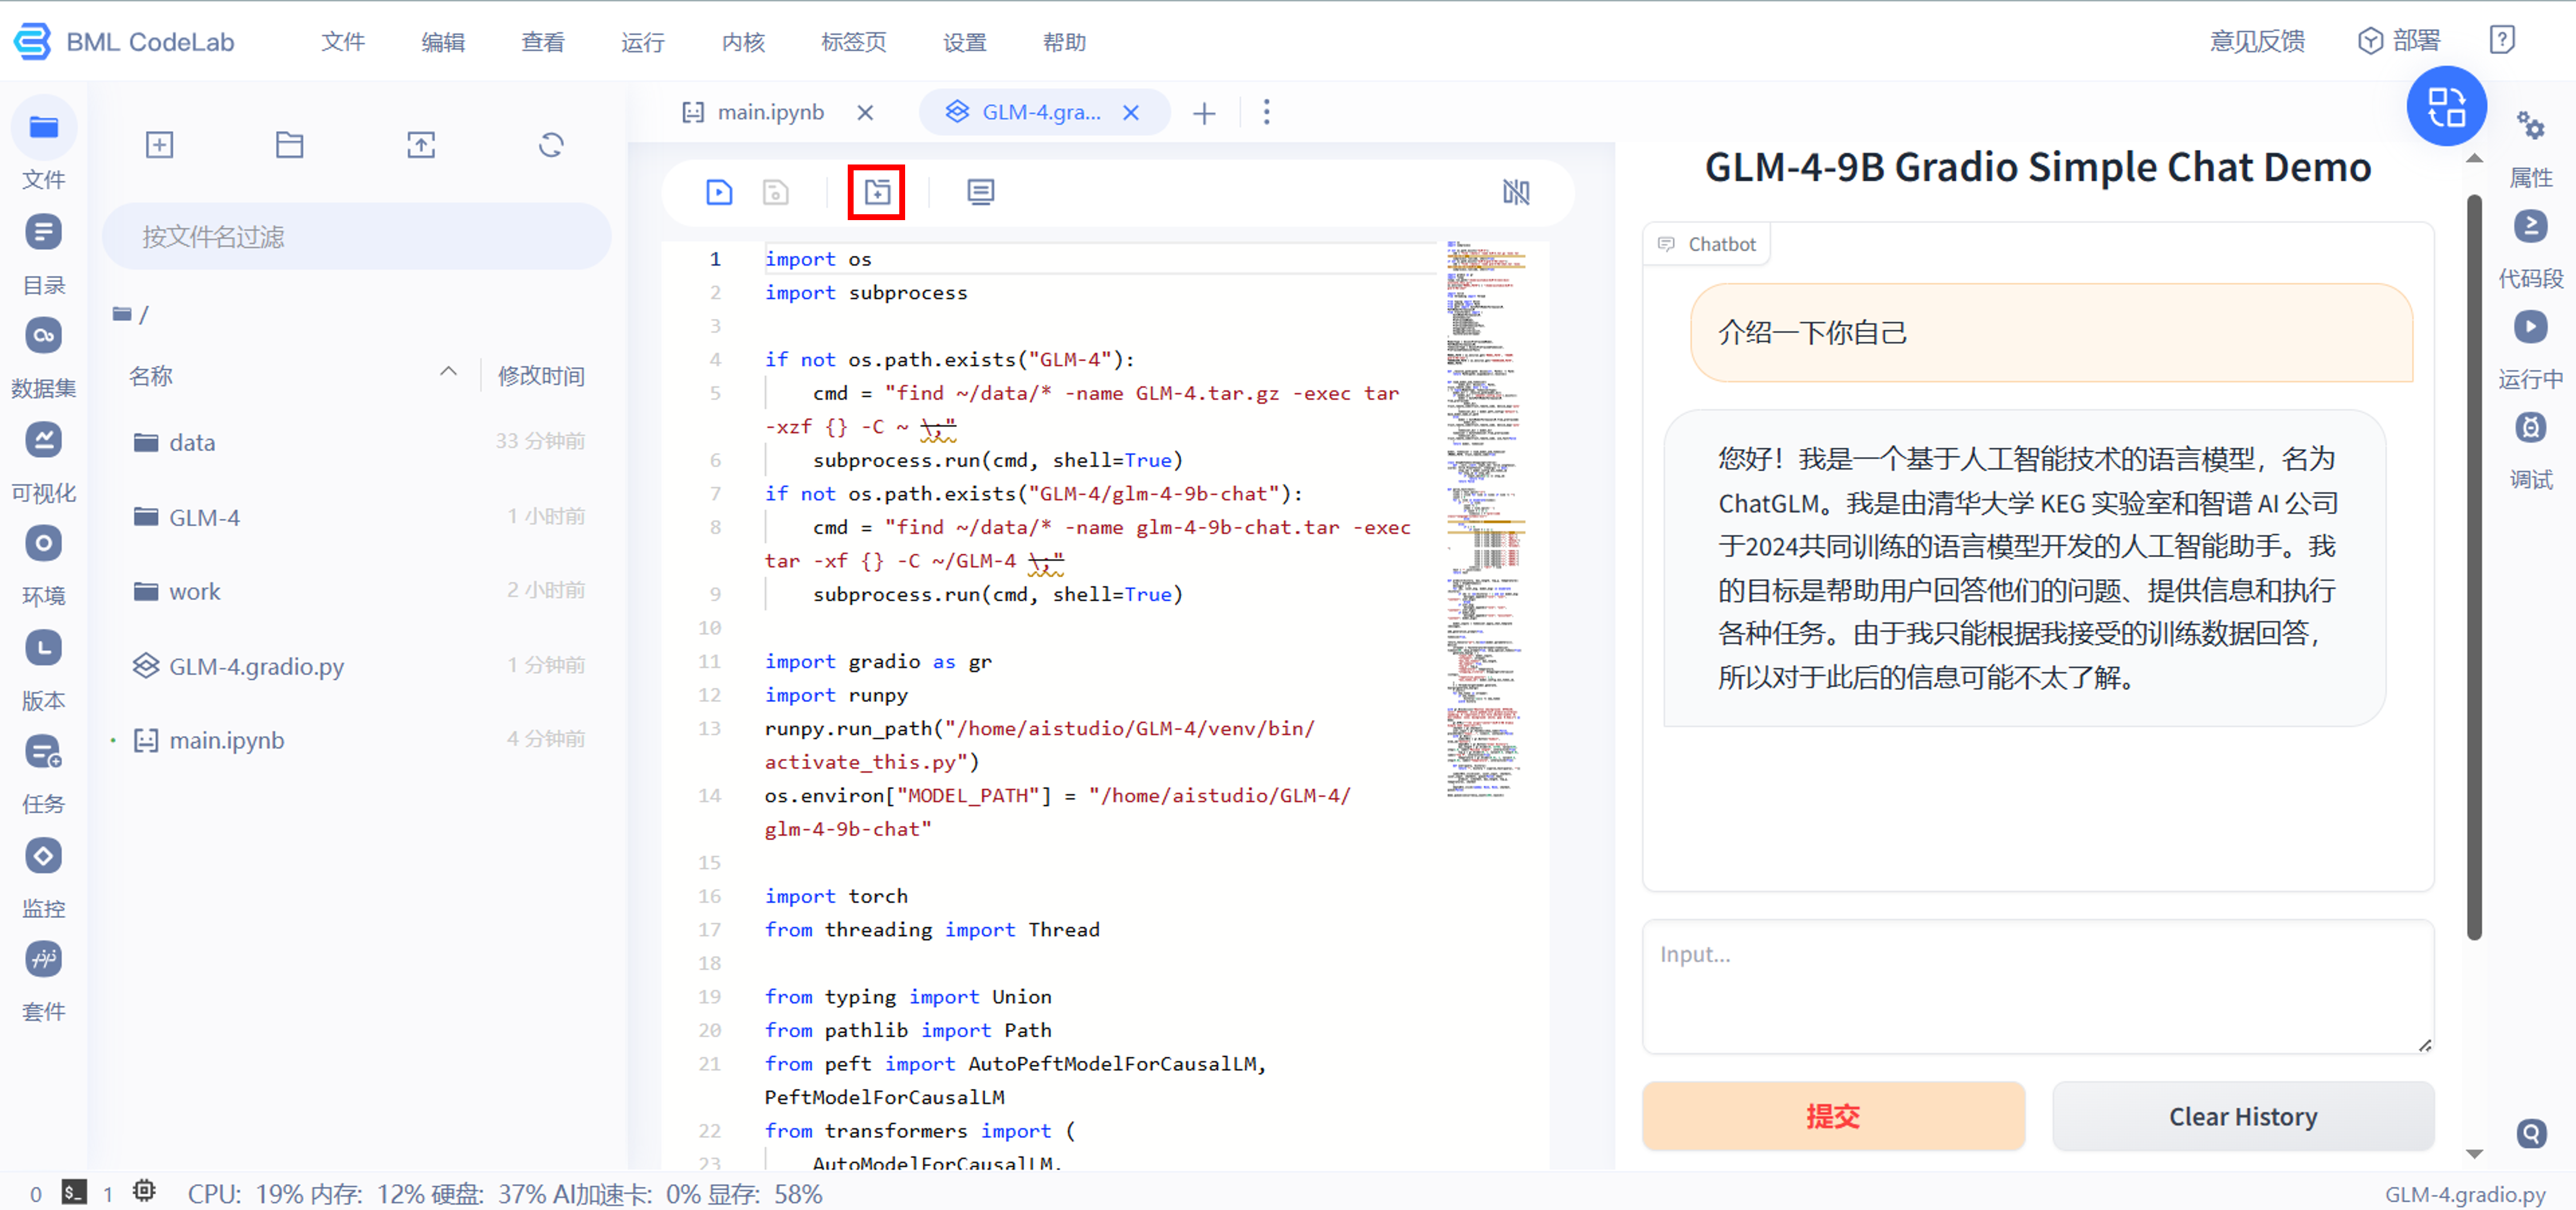Open the work folder
Screen dimensions: 2576x1210
click(x=357, y=591)
